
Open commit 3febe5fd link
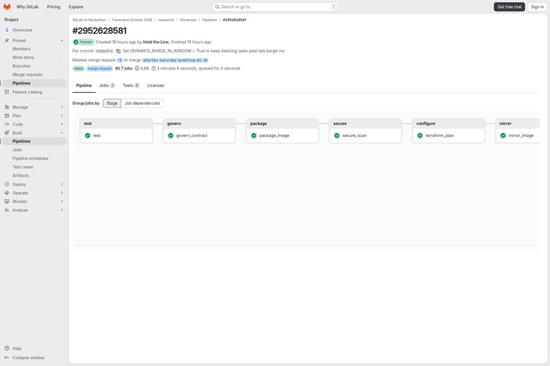click(104, 51)
